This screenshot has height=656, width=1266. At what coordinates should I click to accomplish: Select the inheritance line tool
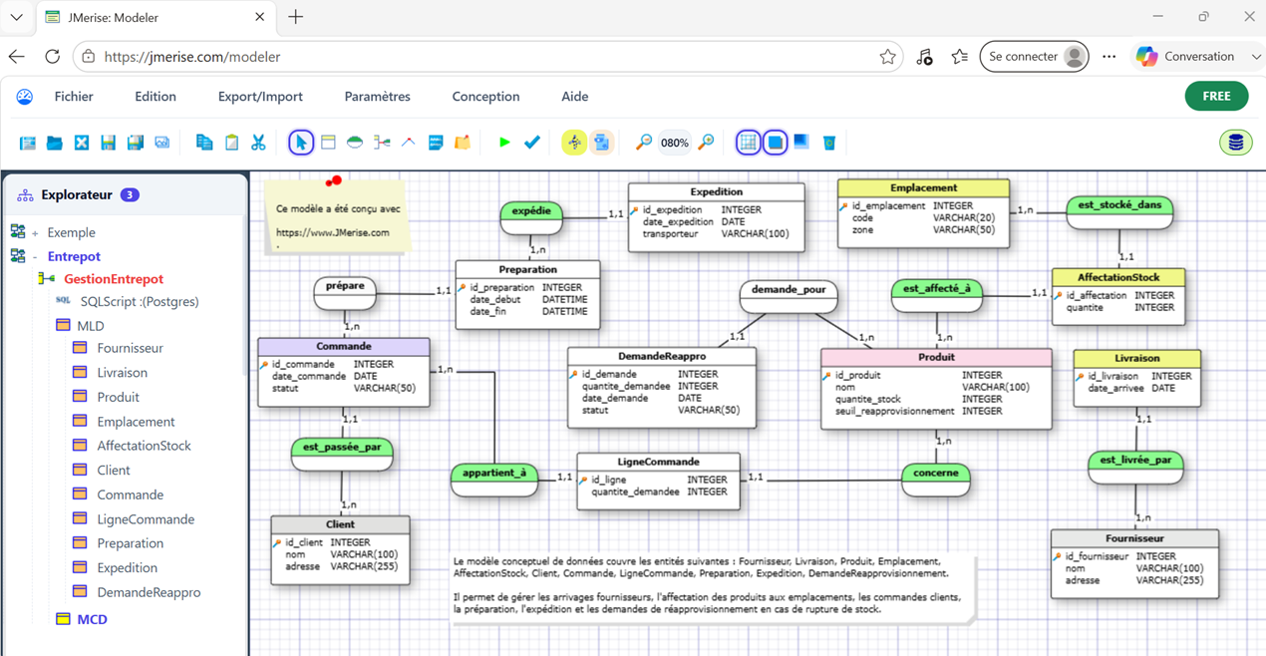(409, 143)
